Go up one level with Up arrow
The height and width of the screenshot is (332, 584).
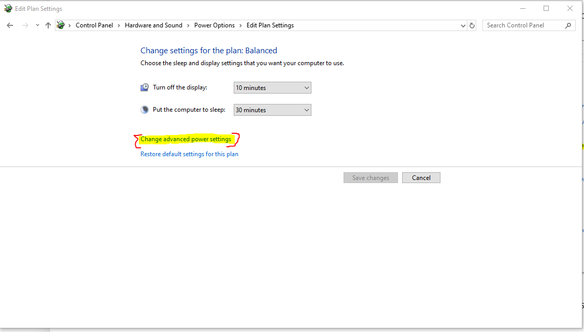48,25
